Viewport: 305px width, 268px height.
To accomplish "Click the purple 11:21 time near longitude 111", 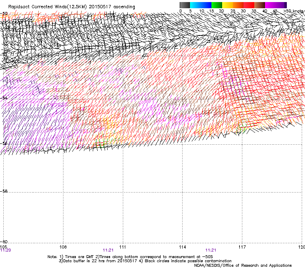I will [x=108, y=250].
